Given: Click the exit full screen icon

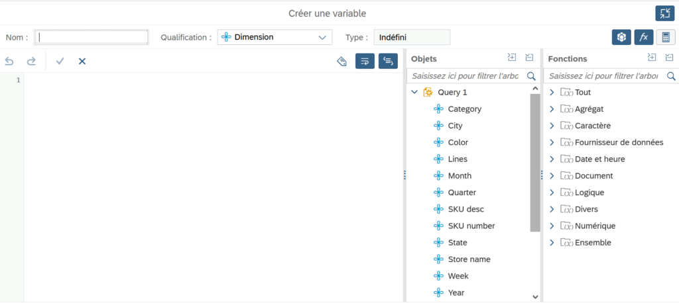Looking at the screenshot, I should [664, 13].
